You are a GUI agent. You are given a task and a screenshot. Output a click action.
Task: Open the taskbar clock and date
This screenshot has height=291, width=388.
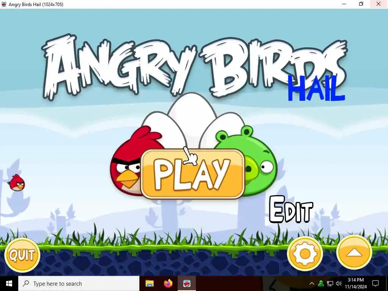click(x=356, y=283)
